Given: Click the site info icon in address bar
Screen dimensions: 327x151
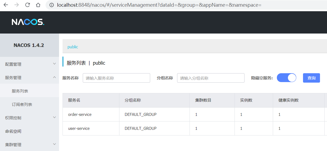Looking at the screenshot, I should pyautogui.click(x=52, y=5).
